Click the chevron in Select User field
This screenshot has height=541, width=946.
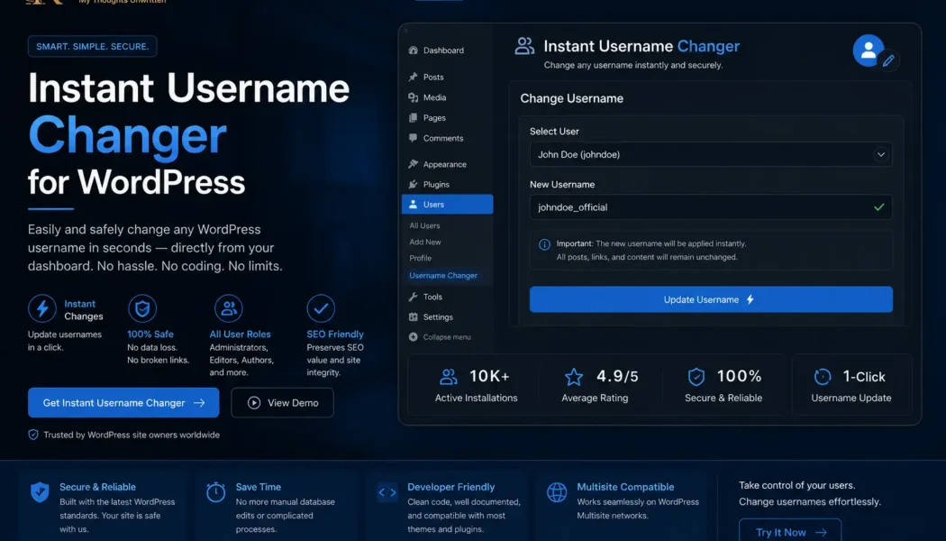click(881, 154)
